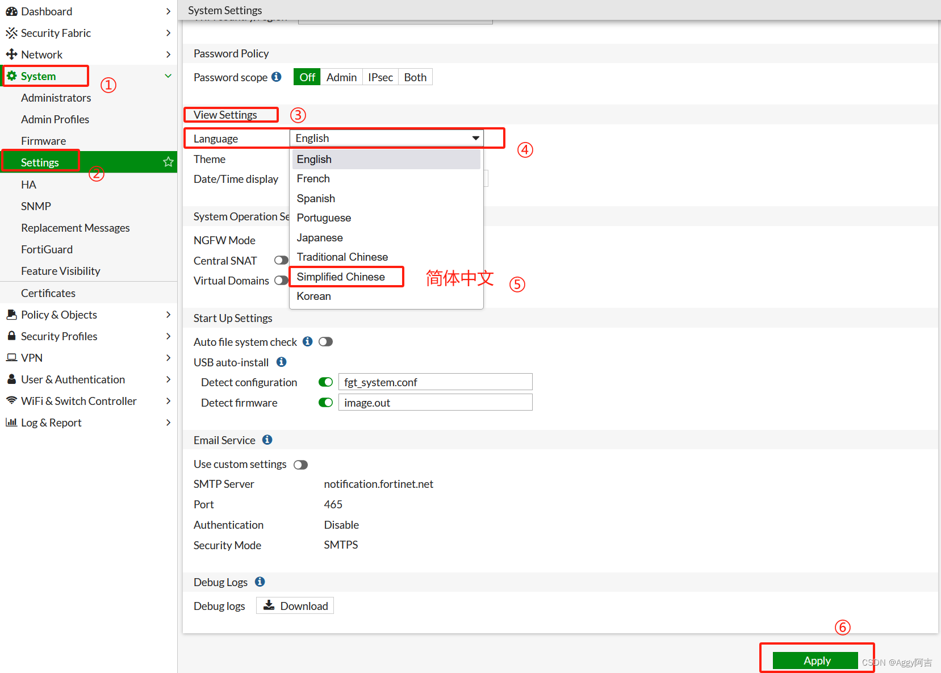Image resolution: width=941 pixels, height=673 pixels.
Task: Click the Network arrows icon
Action: 11,55
